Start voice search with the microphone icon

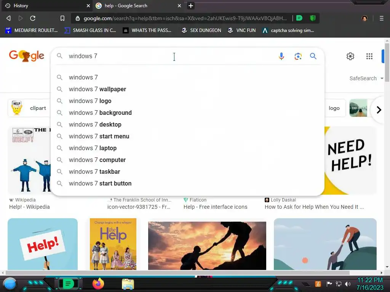[281, 56]
